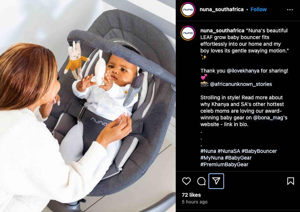The width and height of the screenshot is (300, 212).
Task: Open the #NunaSA hashtag
Action: tap(229, 151)
